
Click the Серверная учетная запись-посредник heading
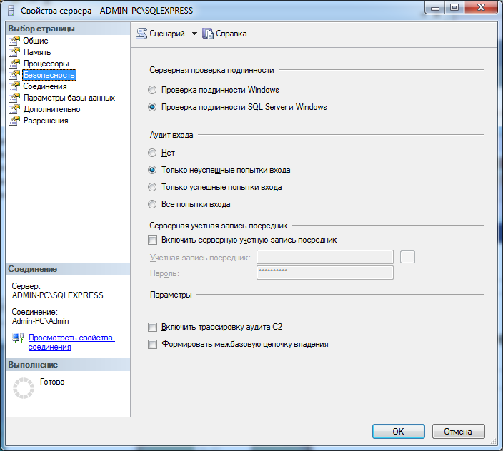click(x=219, y=225)
